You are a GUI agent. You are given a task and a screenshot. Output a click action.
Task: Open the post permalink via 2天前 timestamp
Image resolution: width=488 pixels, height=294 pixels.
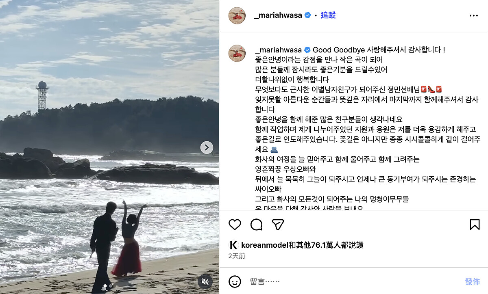[237, 256]
